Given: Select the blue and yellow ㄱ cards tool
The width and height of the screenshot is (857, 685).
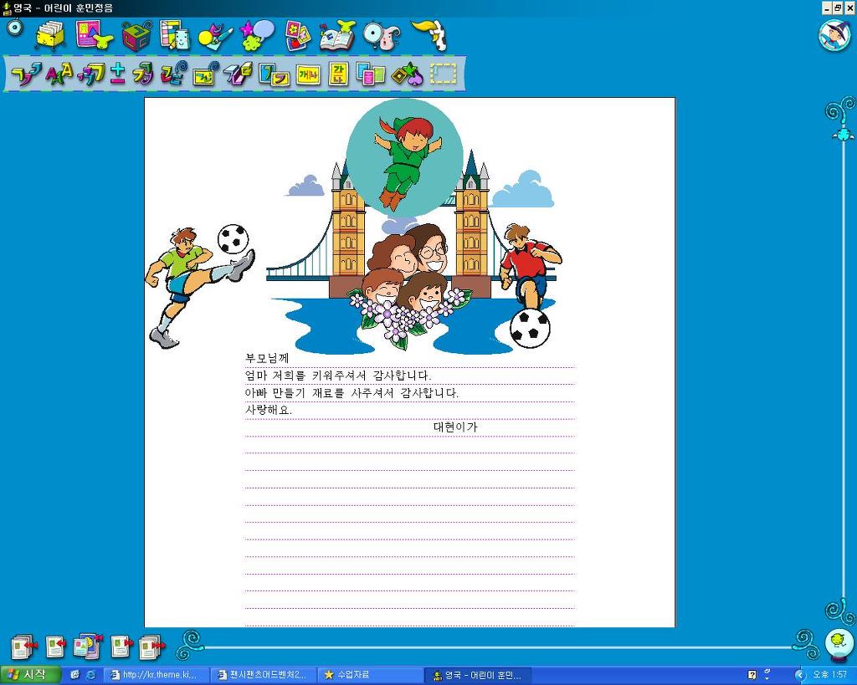Looking at the screenshot, I should (274, 74).
